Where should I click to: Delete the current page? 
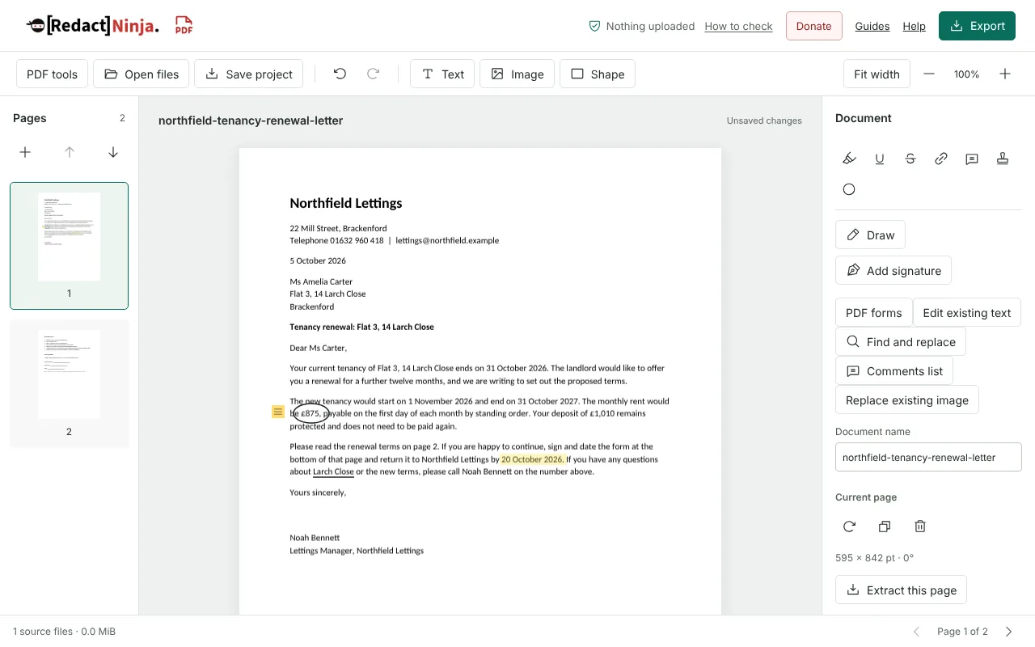(x=920, y=526)
